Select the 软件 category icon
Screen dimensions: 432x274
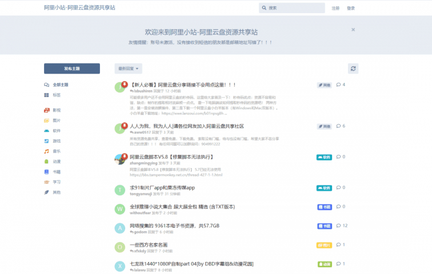pos(46,131)
